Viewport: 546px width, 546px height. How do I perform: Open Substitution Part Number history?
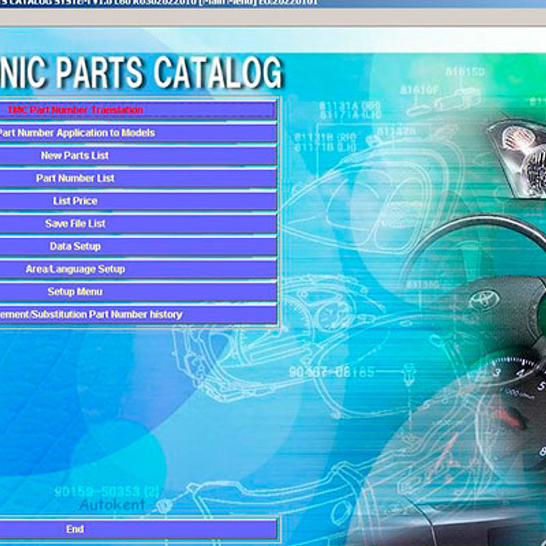[x=138, y=315]
